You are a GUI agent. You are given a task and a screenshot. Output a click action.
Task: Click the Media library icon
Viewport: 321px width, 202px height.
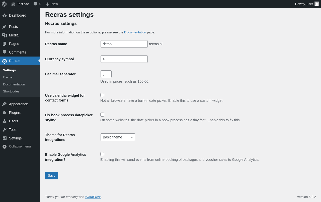(5, 35)
